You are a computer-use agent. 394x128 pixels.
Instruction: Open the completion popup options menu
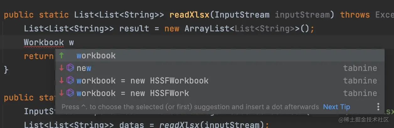click(378, 107)
